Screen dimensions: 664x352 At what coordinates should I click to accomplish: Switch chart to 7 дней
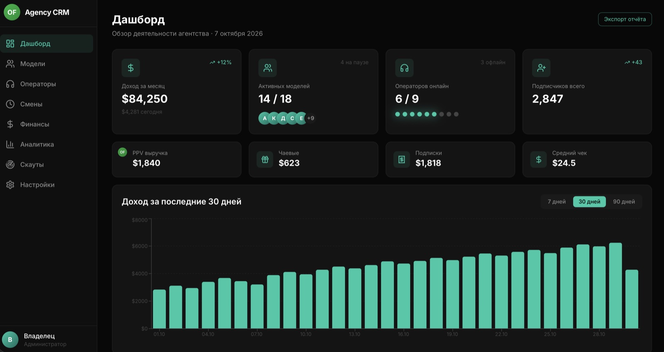557,202
